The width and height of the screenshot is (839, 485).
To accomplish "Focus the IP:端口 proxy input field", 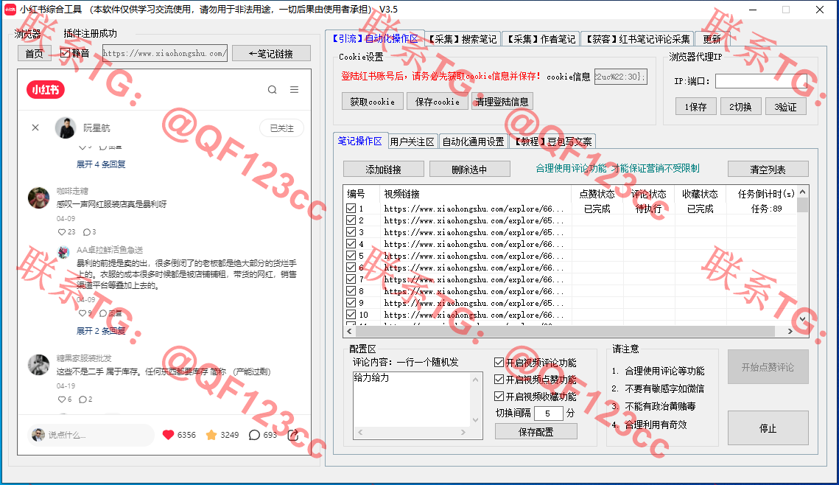I will coord(761,81).
